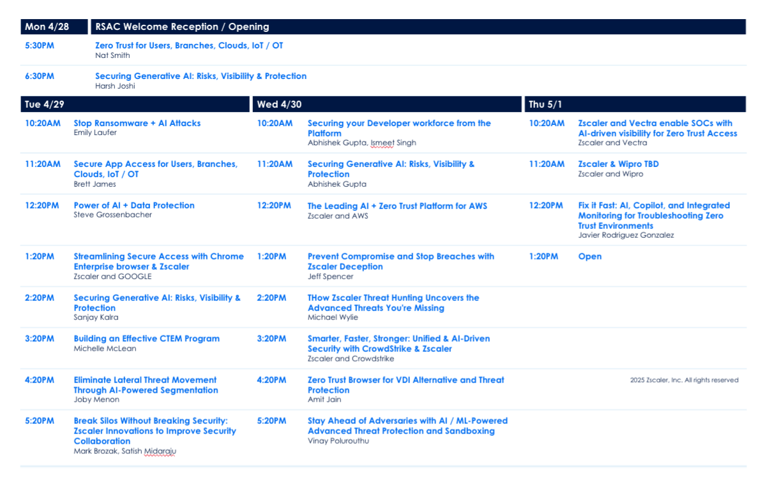Open Wednesday 11:20AM Securing Generative AI session
The height and width of the screenshot is (487, 767).
point(391,169)
